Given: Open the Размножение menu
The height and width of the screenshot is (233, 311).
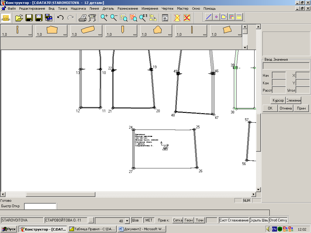Looking at the screenshot, I should (x=128, y=8).
